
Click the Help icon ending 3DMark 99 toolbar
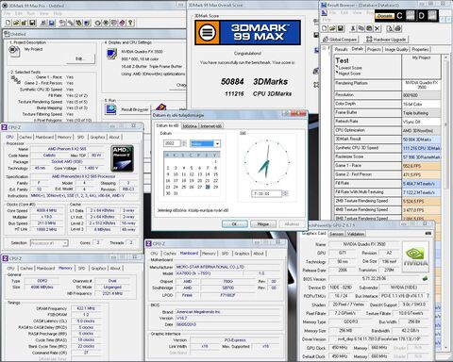(130, 23)
